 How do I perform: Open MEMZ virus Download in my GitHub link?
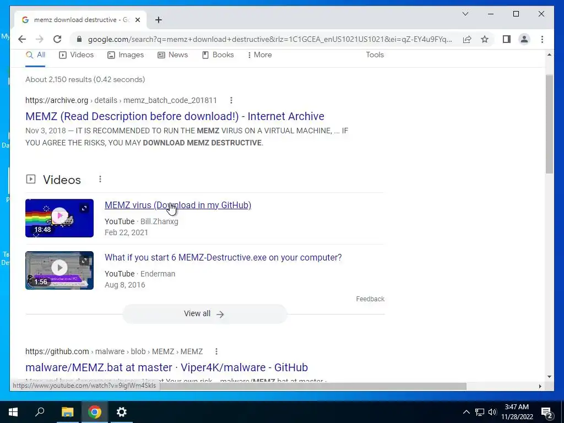(x=178, y=205)
